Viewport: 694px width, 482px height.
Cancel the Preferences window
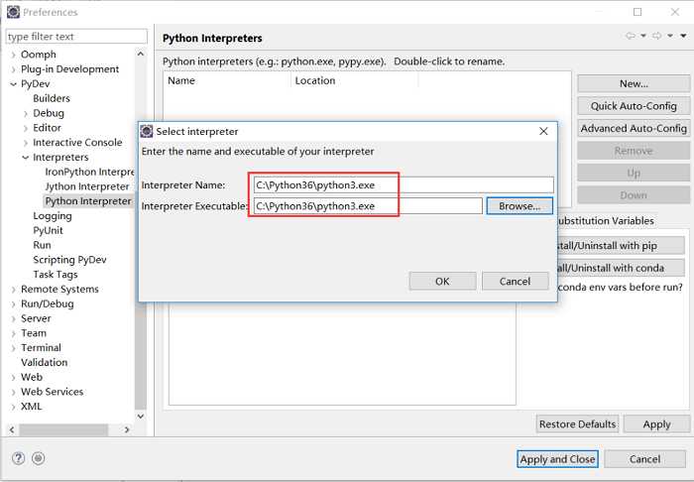coord(644,459)
